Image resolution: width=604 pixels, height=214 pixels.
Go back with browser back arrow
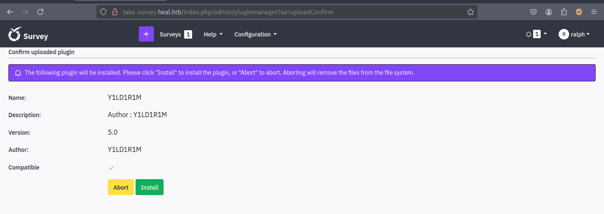[10, 12]
